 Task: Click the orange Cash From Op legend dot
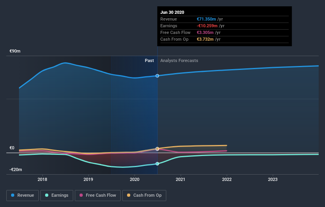(129, 195)
